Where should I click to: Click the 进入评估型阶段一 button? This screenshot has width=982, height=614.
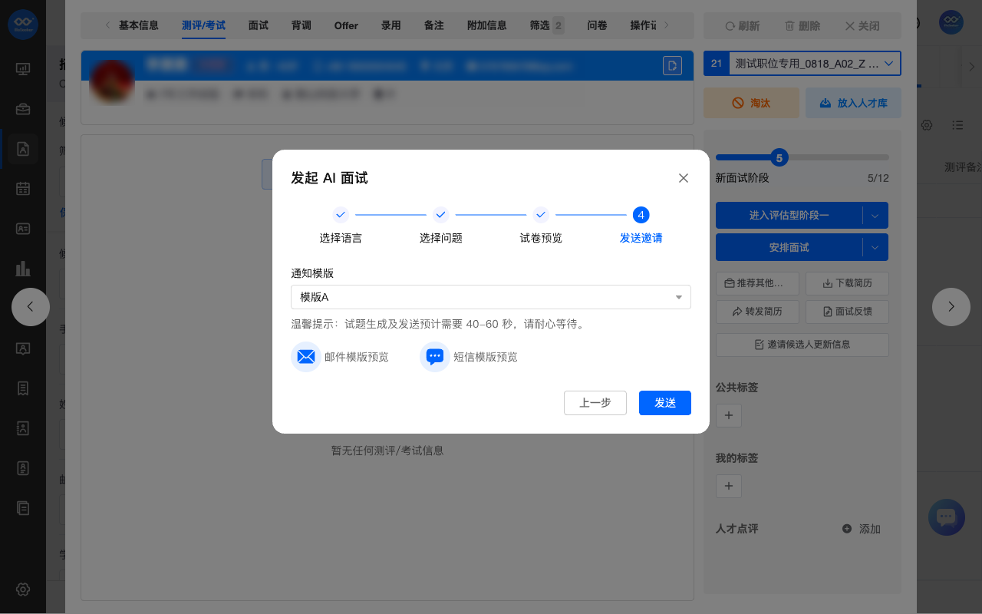click(789, 216)
